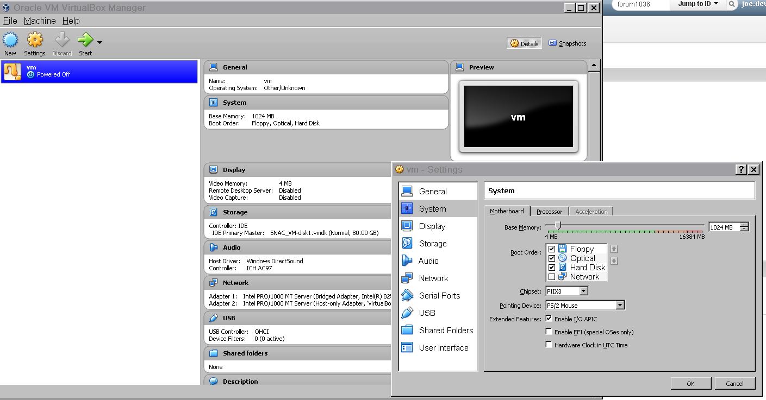
Task: Start the VM with green arrow icon
Action: tap(85, 41)
